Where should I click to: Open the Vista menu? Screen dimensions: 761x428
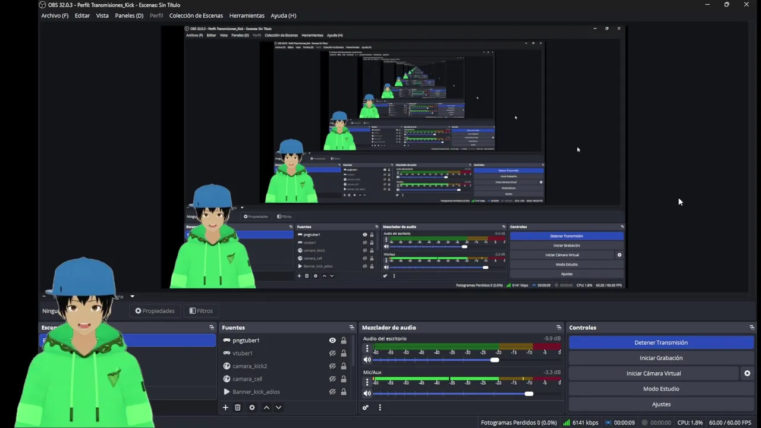(x=102, y=15)
